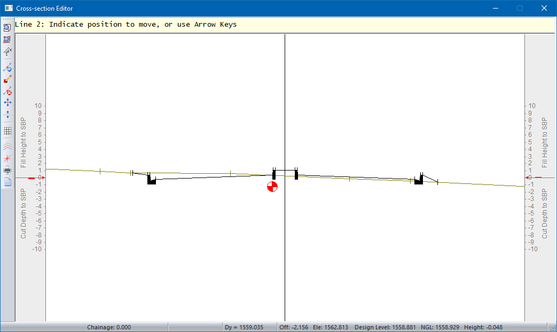Click the Dy value in status bar
Image resolution: width=557 pixels, height=332 pixels.
pos(244,327)
